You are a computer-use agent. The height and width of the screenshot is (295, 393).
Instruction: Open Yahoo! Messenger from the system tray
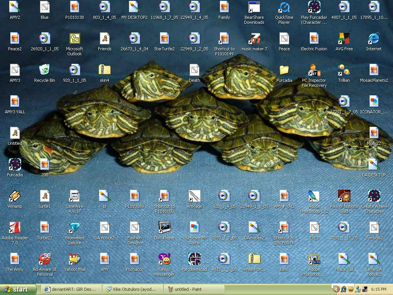coord(350,289)
